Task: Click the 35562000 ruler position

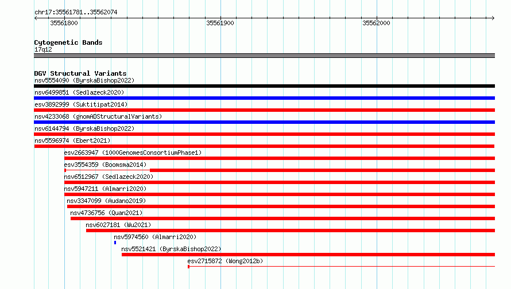Action: (x=376, y=23)
